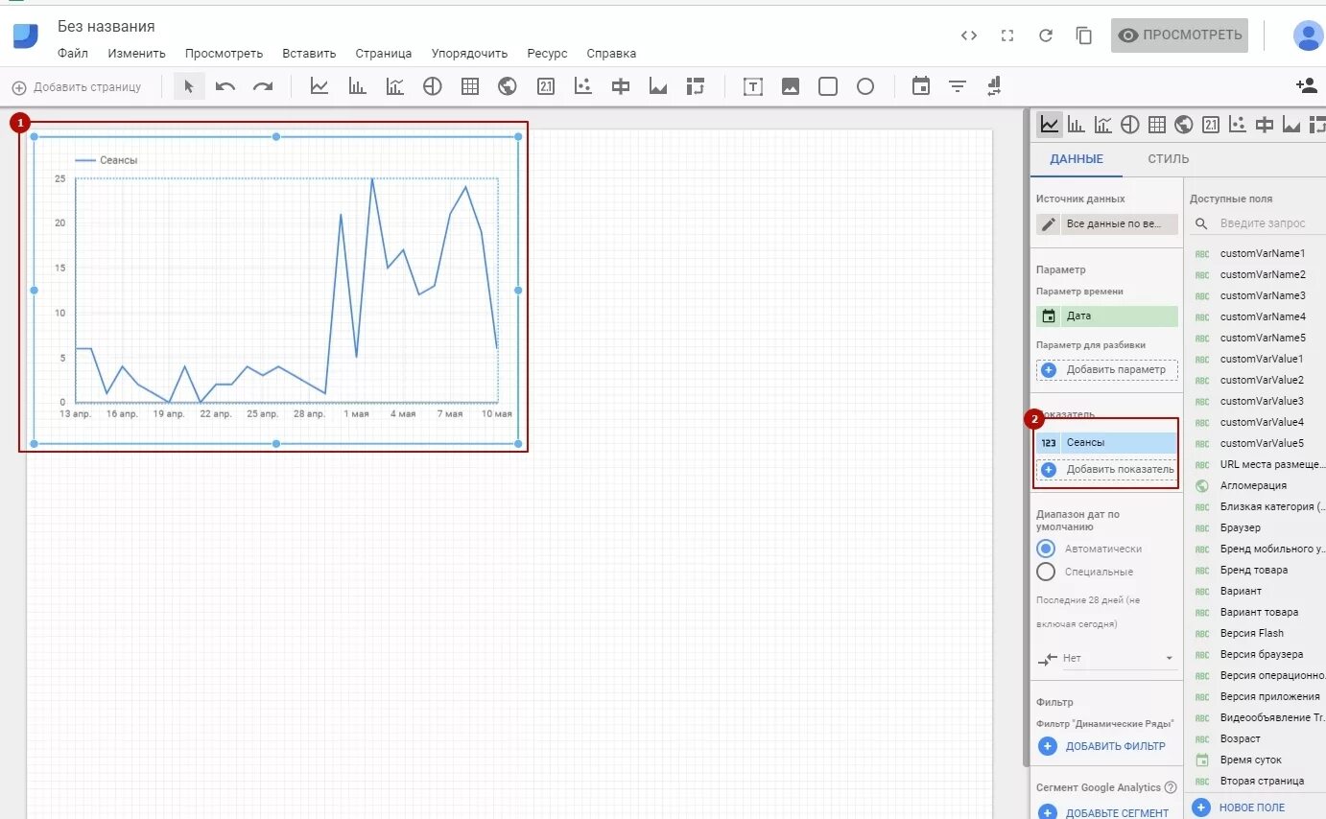This screenshot has height=819, width=1326.
Task: Click the ПРОСМОТРЕТЬ button
Action: [1180, 35]
